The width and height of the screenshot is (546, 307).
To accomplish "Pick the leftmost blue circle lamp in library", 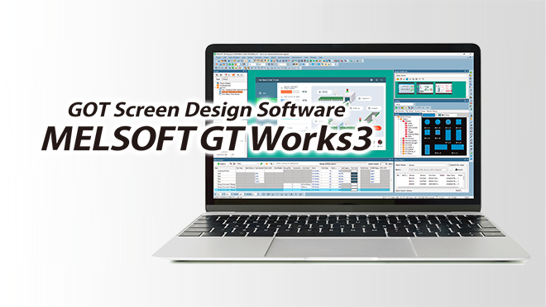I will (427, 122).
